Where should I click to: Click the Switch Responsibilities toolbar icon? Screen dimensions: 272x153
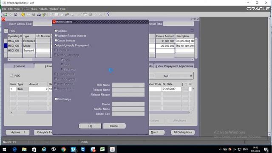(34, 14)
